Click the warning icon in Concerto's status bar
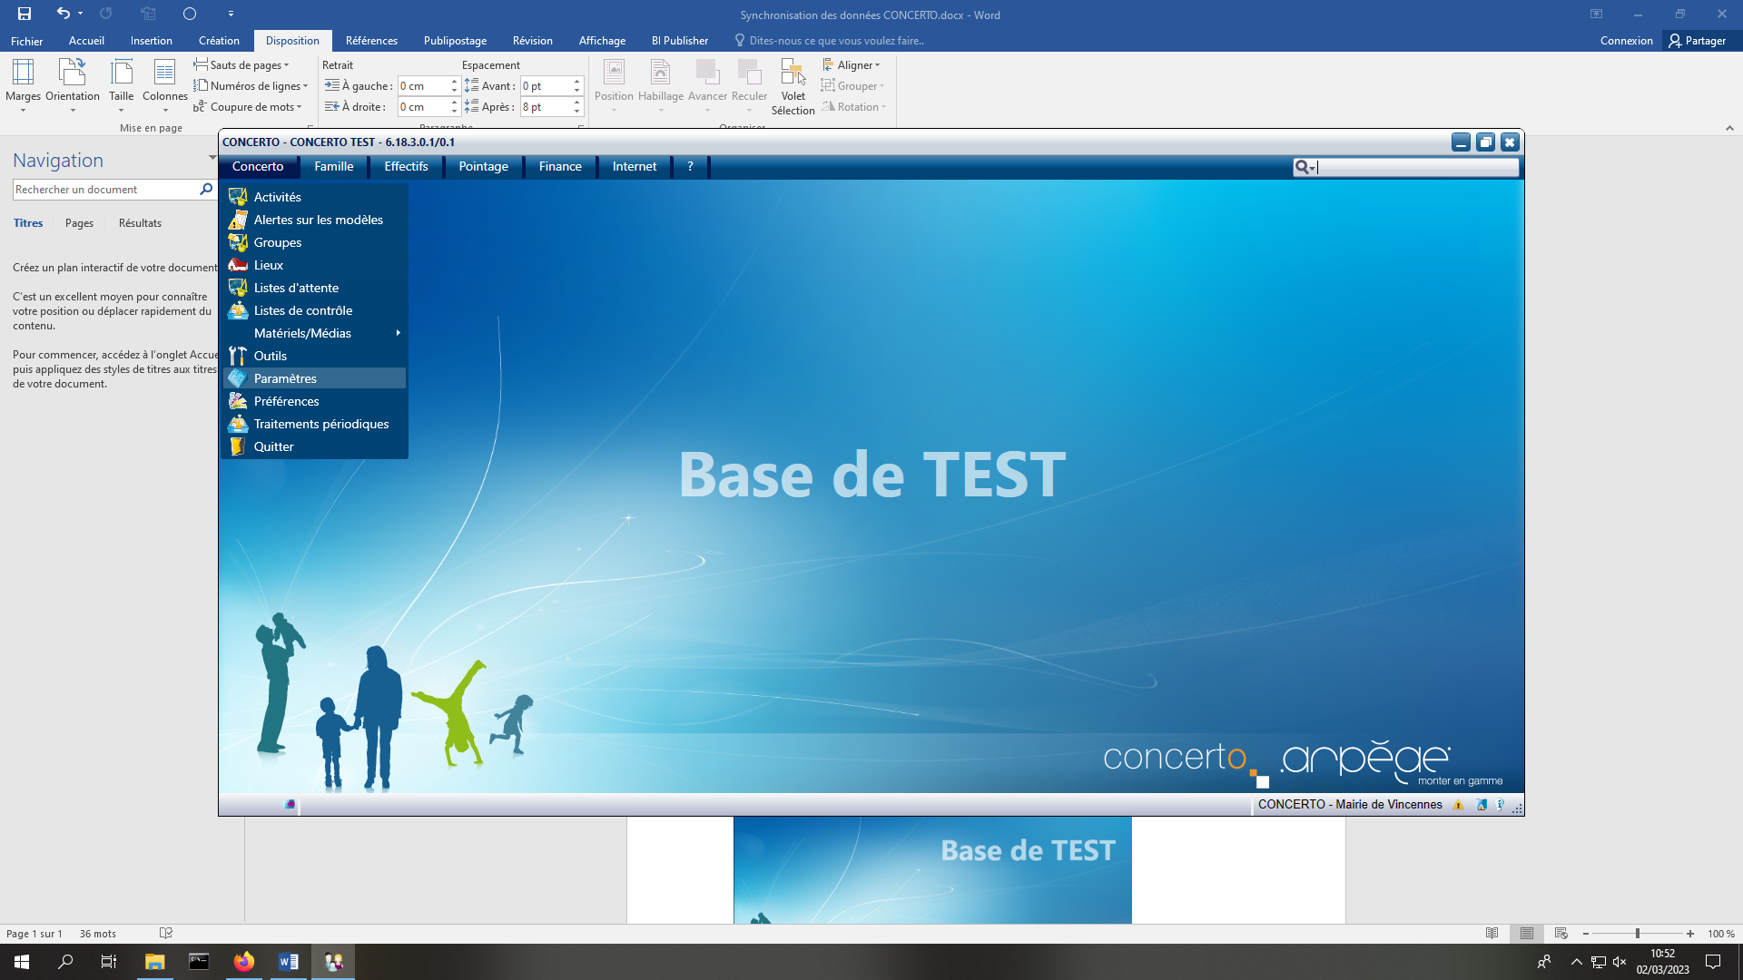This screenshot has width=1743, height=980. click(1458, 805)
